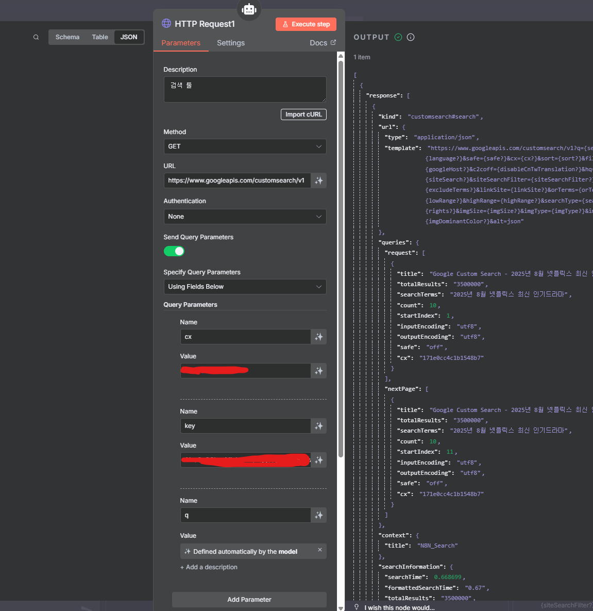The height and width of the screenshot is (611, 593).
Task: Click the "template" key in the output
Action: tap(403, 148)
